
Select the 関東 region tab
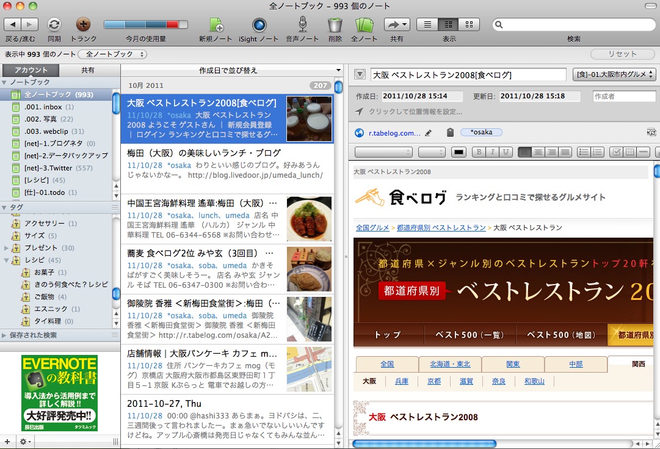pyautogui.click(x=513, y=364)
